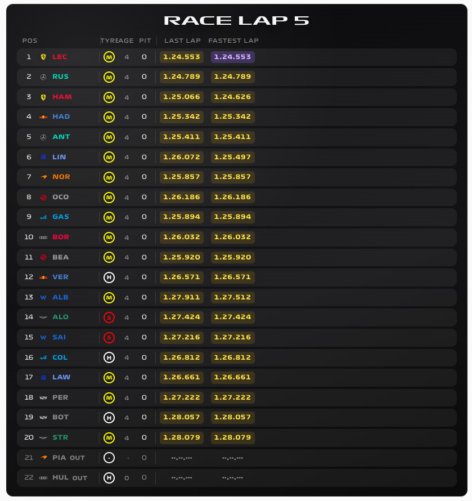Select the LAST LAP column header
472x501 pixels.
pyautogui.click(x=183, y=41)
